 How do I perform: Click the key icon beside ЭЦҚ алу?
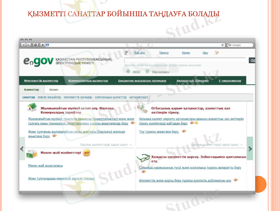tap(127, 53)
